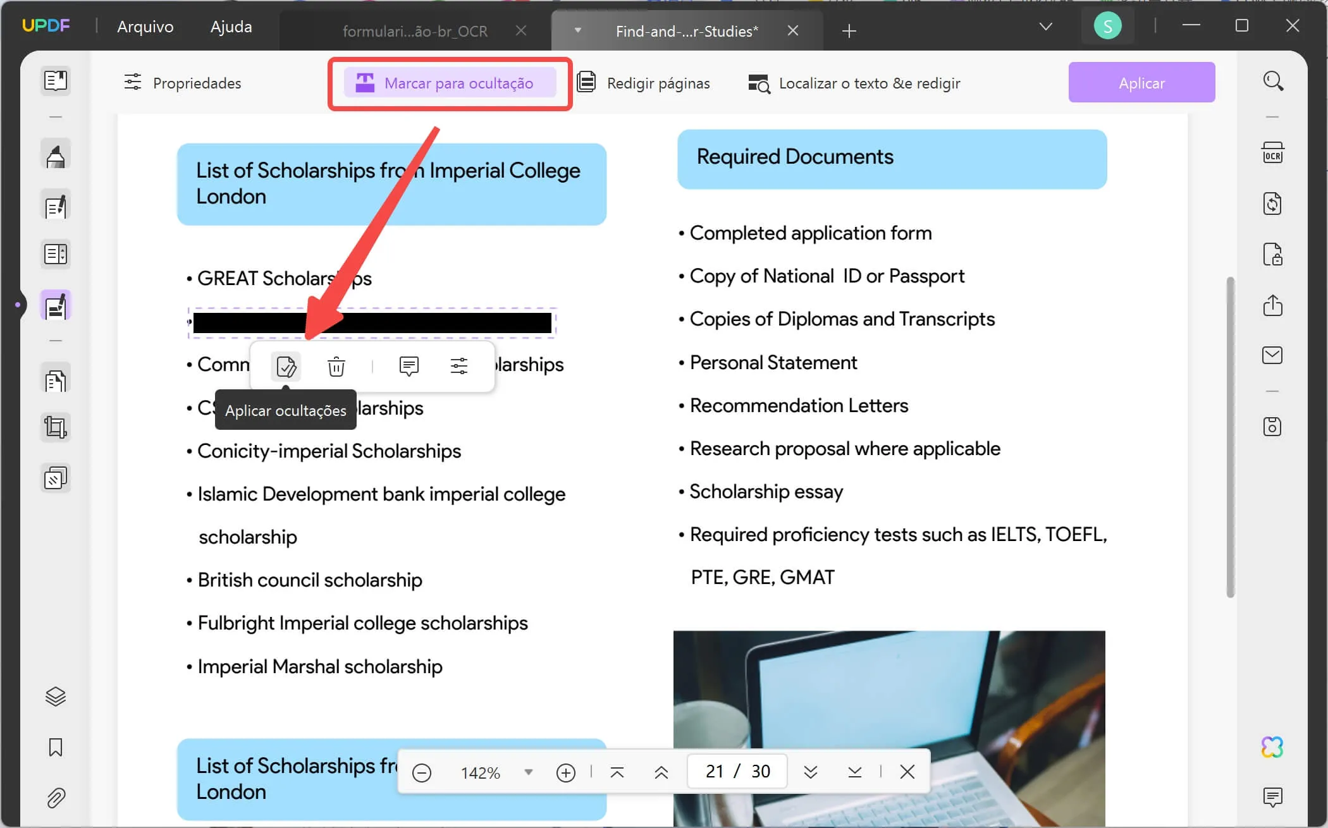The width and height of the screenshot is (1328, 828).
Task: Open the Watermark and background tool
Action: (56, 478)
